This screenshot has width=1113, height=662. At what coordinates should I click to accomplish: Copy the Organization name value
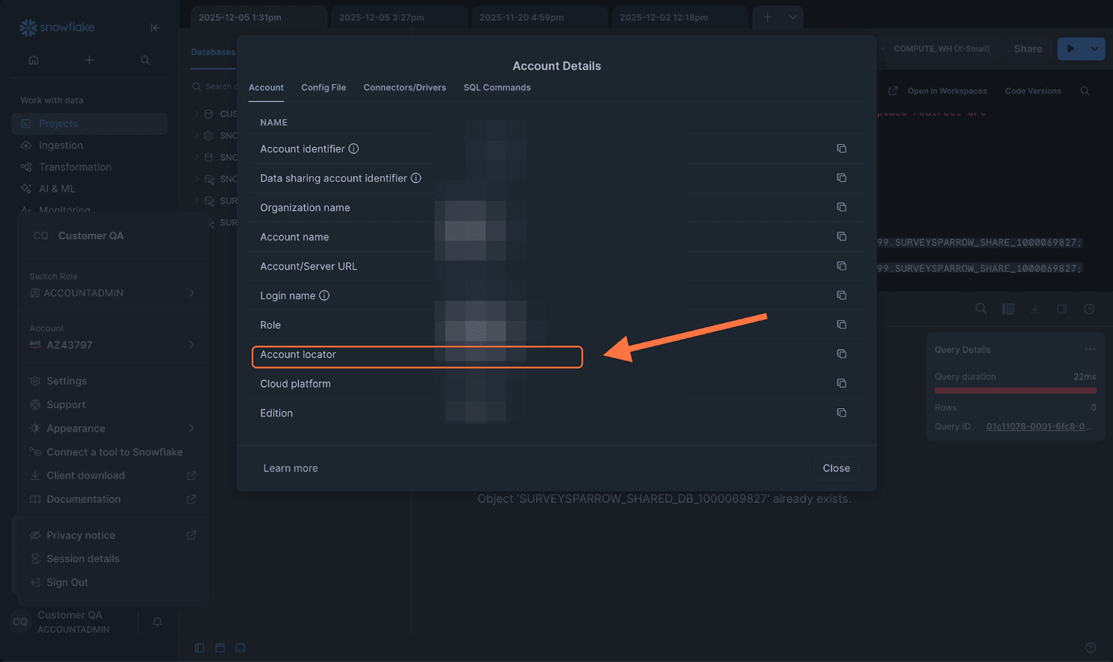841,207
